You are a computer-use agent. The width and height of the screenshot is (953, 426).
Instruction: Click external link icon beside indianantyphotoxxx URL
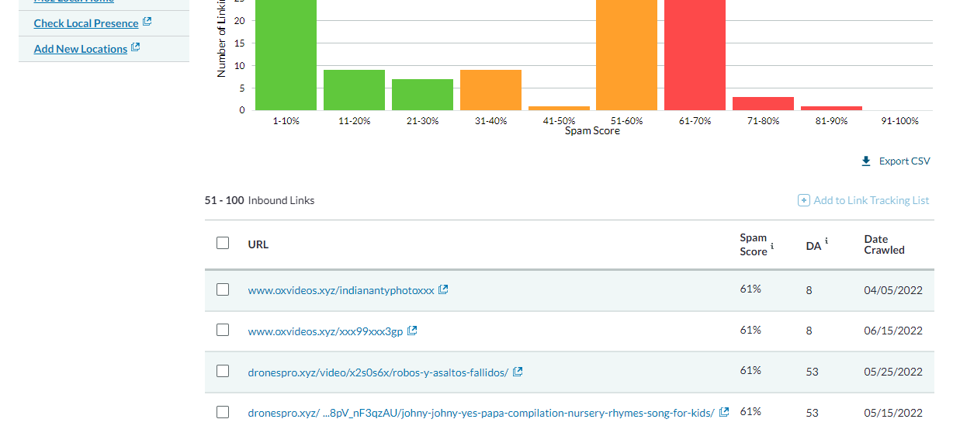443,289
